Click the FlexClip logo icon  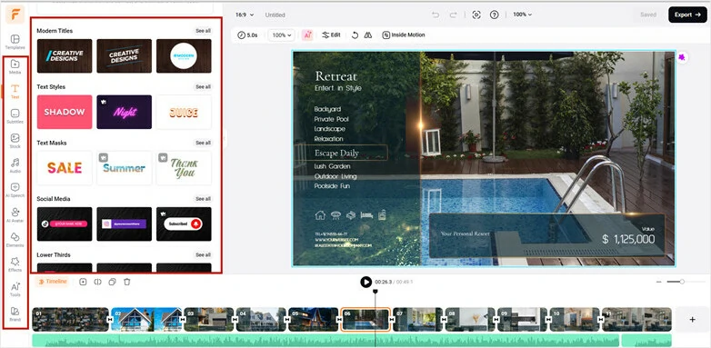point(15,15)
